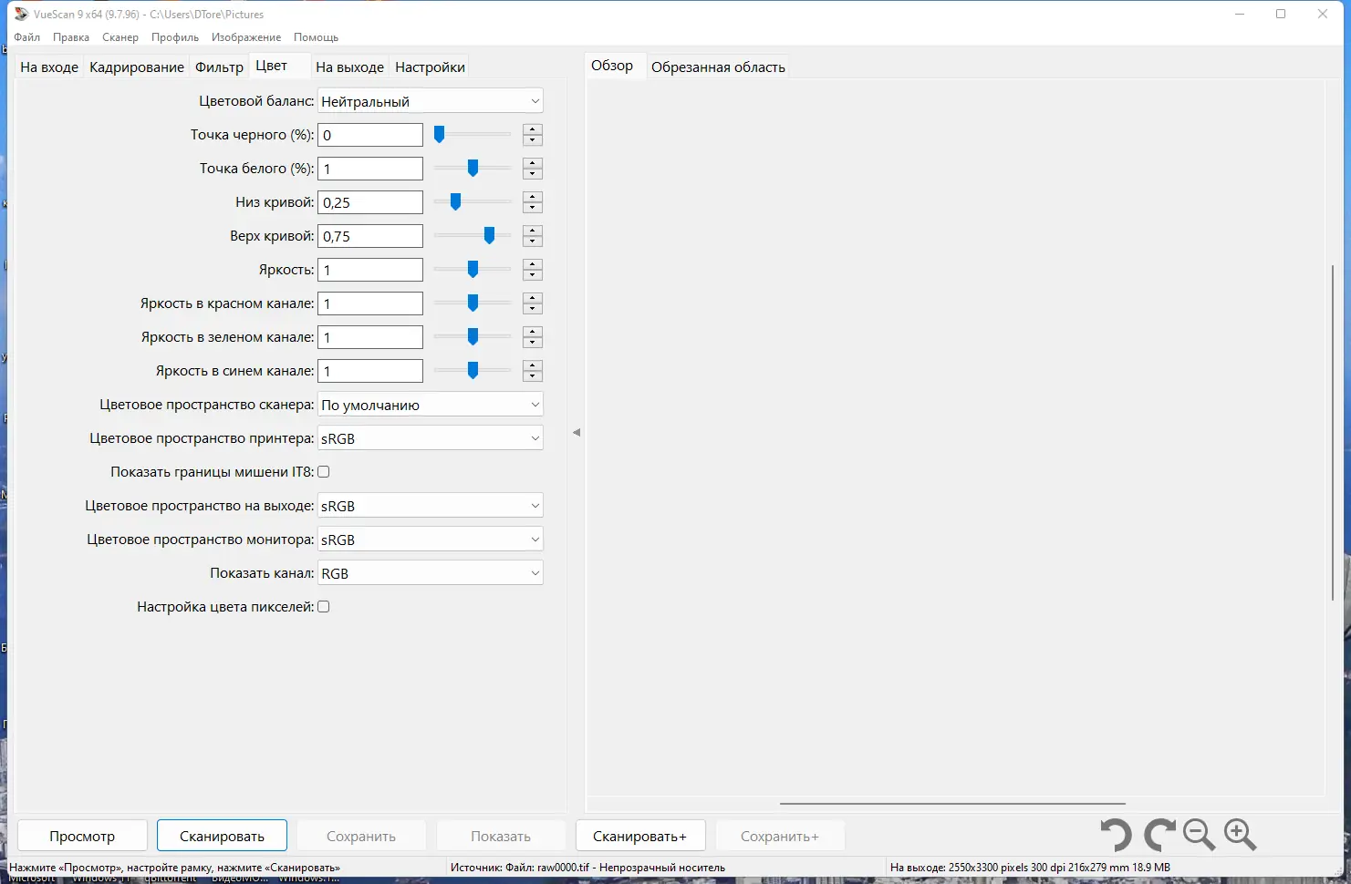Click the Сканировать button
The image size is (1351, 884).
(222, 836)
